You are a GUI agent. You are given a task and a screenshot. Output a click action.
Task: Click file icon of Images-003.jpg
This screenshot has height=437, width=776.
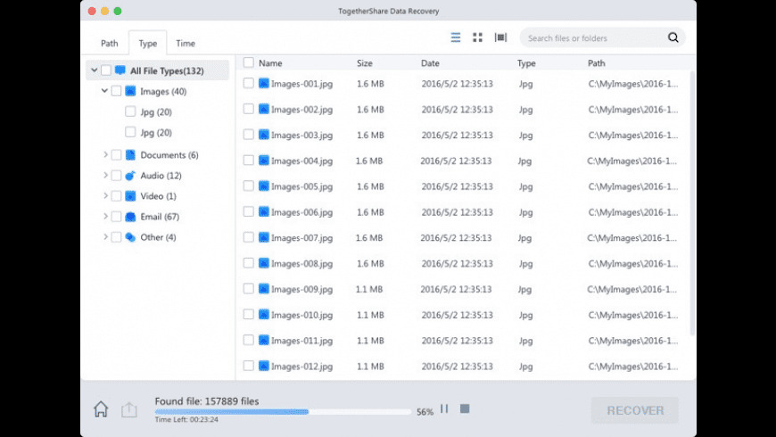(264, 135)
